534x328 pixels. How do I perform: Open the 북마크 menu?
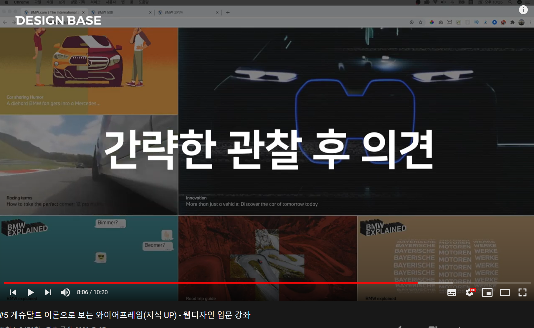pyautogui.click(x=95, y=2)
